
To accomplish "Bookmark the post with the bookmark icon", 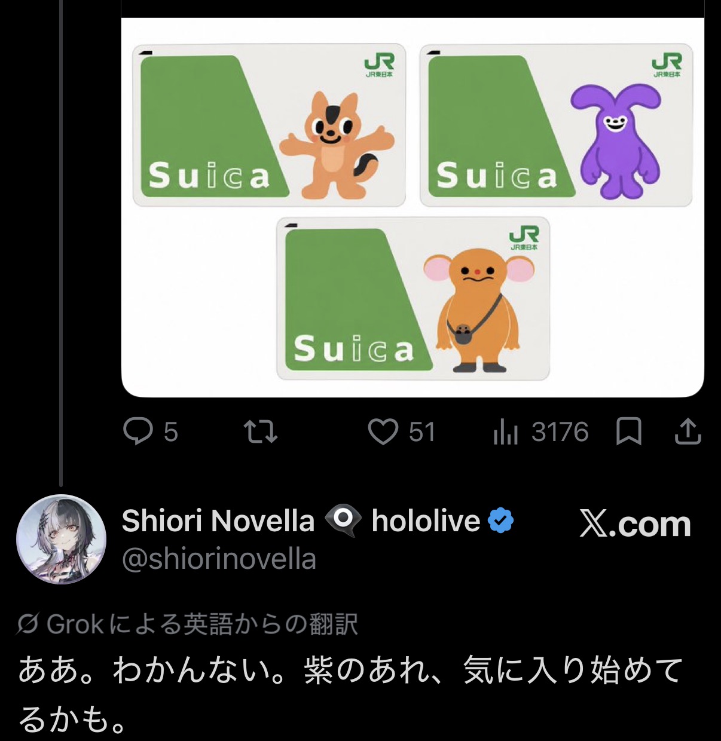I will tap(628, 431).
